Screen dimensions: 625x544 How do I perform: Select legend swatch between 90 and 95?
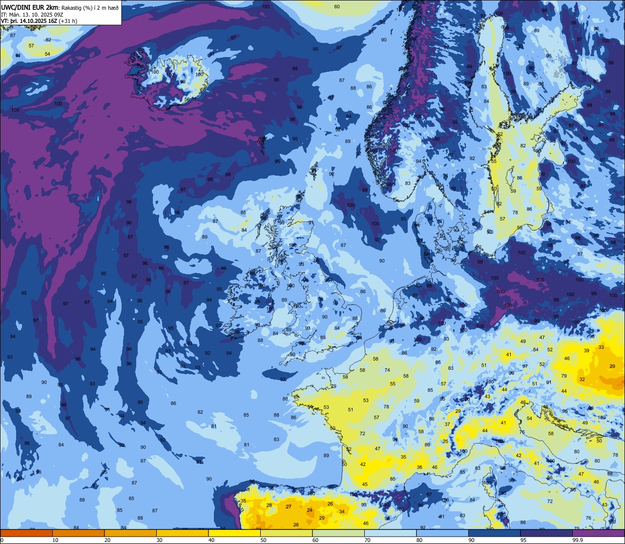(x=494, y=533)
